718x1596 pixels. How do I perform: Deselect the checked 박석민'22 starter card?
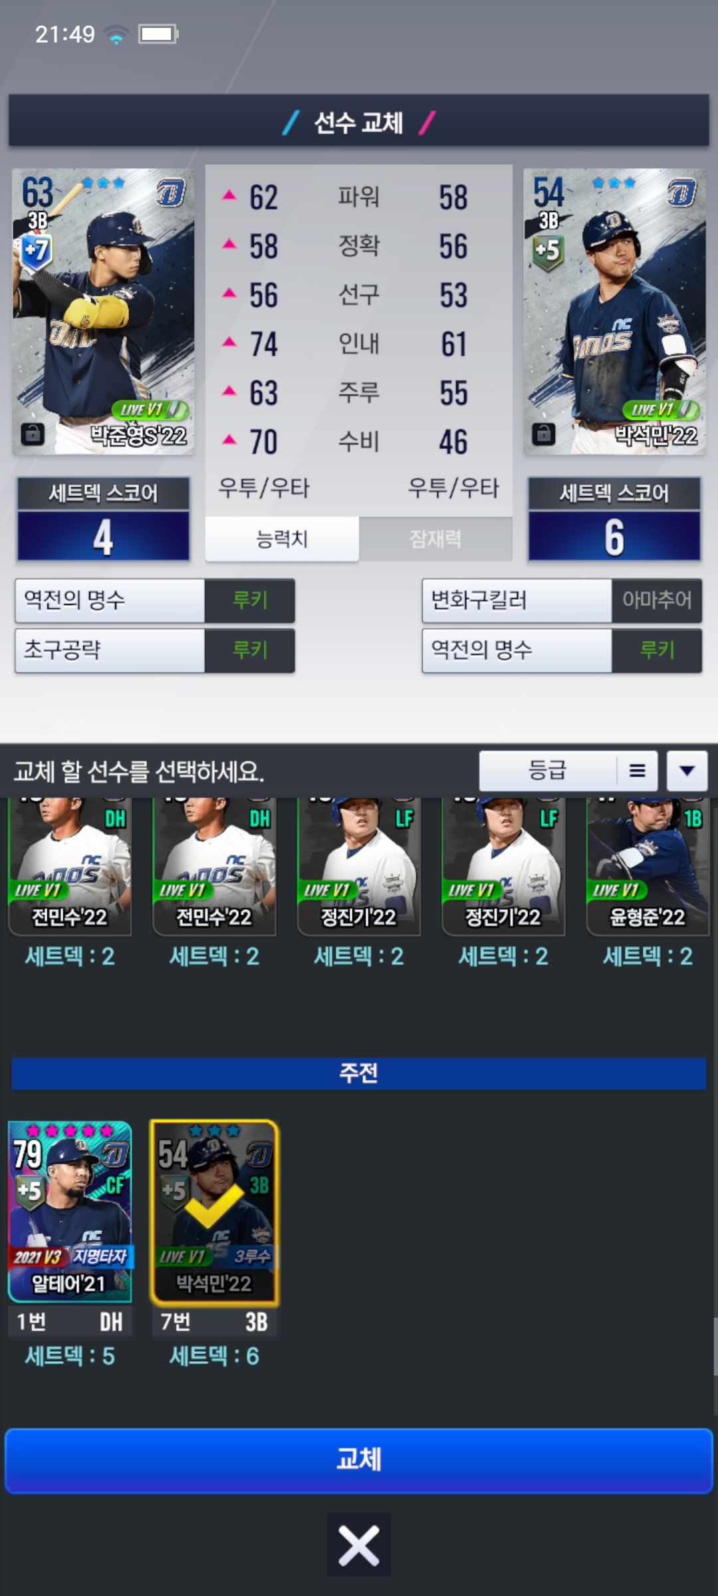(214, 1212)
